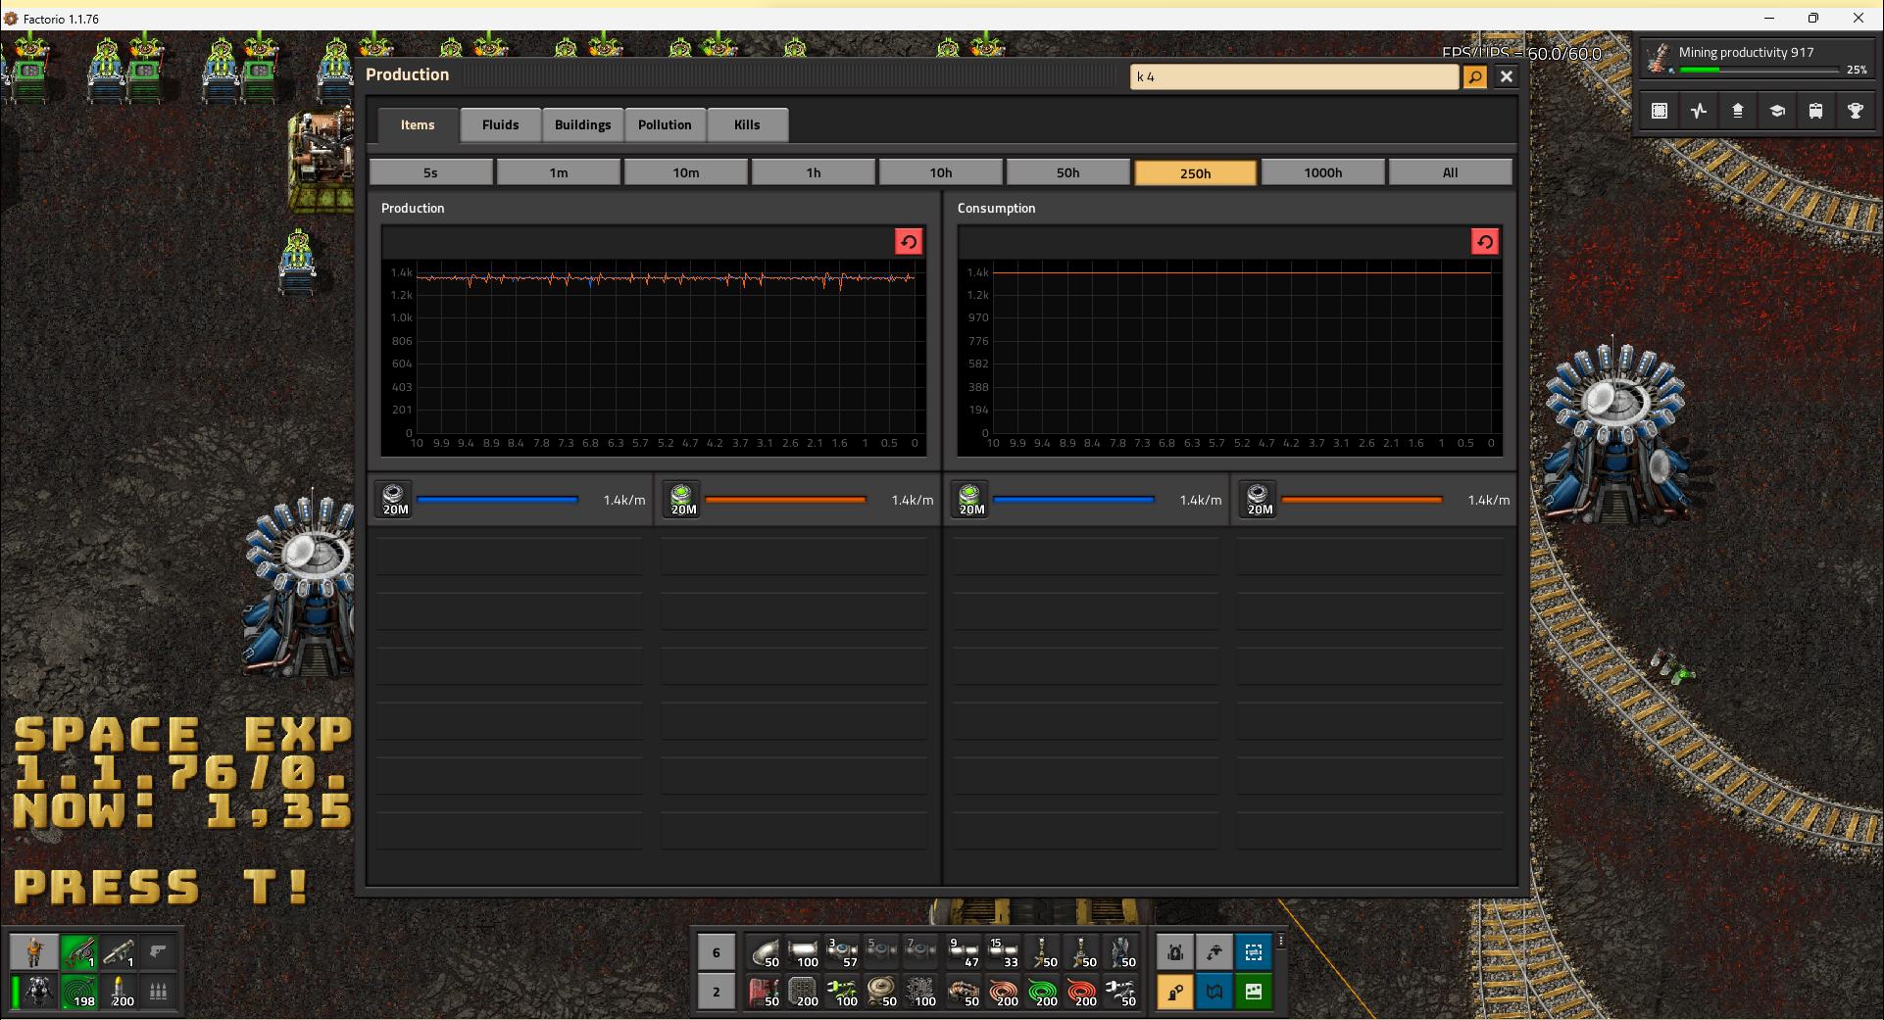Set time range to 1000h

1323,172
